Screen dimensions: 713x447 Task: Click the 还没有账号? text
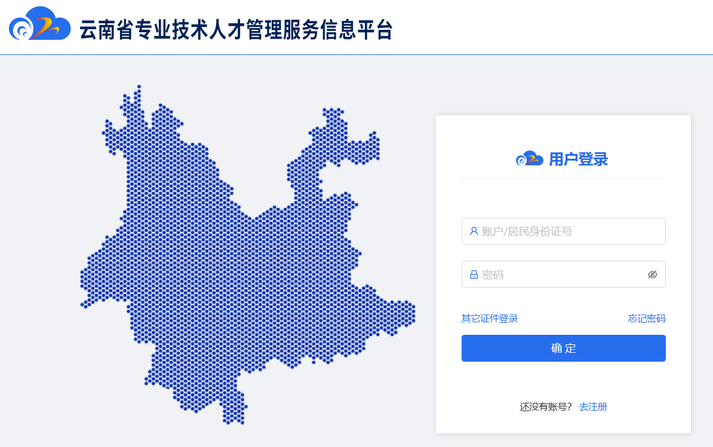546,407
